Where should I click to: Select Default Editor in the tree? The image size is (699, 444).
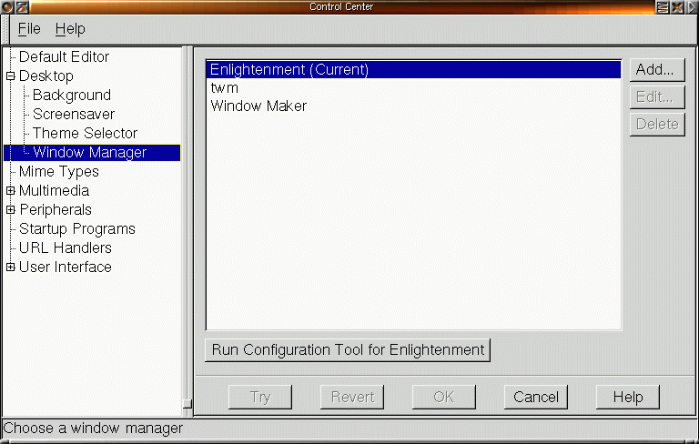coord(64,56)
